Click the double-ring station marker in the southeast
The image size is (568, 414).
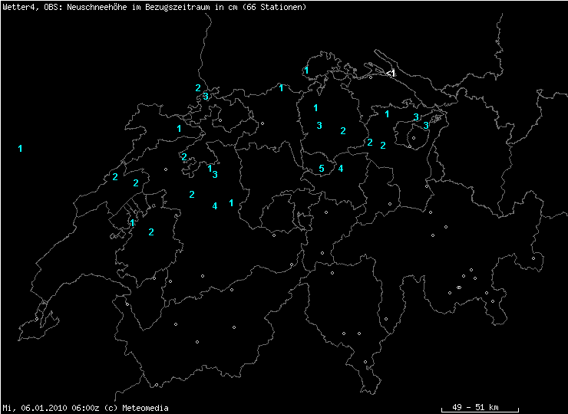(x=458, y=287)
